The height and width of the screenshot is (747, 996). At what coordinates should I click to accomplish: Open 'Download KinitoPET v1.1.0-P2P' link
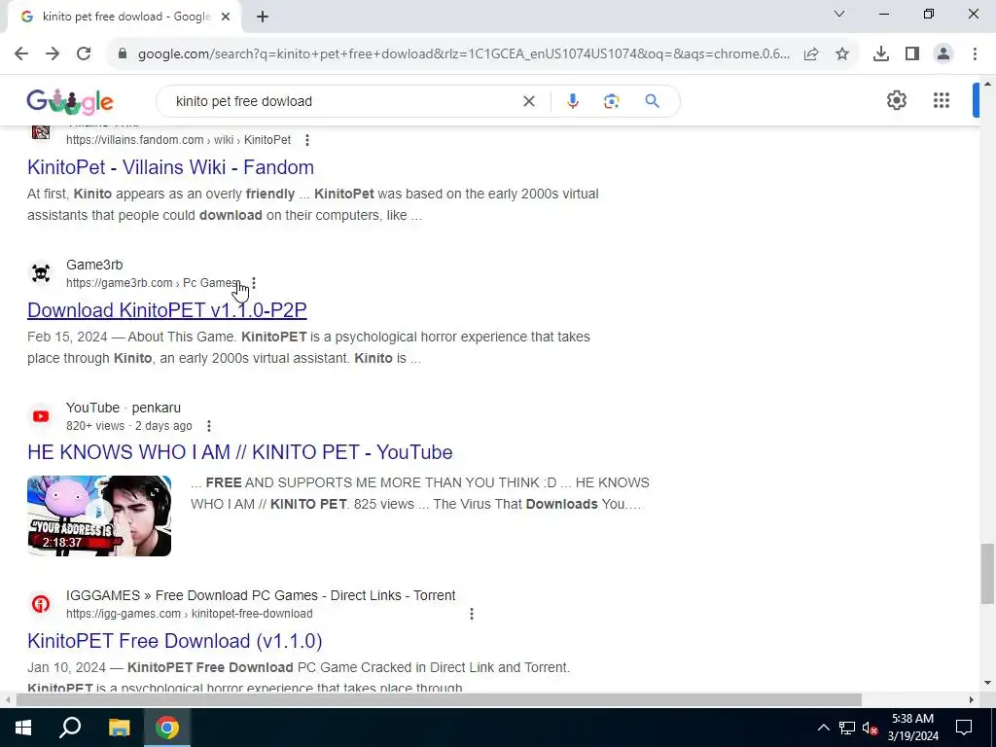[x=167, y=310]
